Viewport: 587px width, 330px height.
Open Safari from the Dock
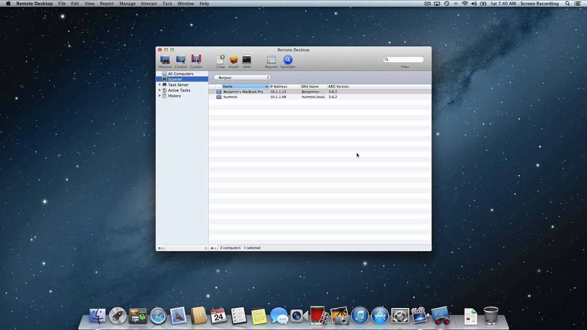158,316
